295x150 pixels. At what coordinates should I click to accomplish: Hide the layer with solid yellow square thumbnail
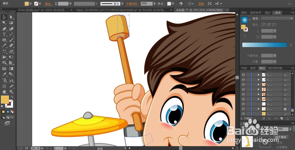tap(243, 114)
